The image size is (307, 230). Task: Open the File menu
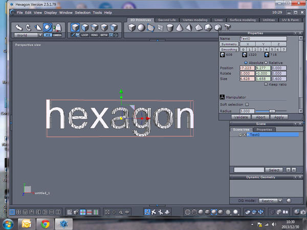pyautogui.click(x=20, y=12)
